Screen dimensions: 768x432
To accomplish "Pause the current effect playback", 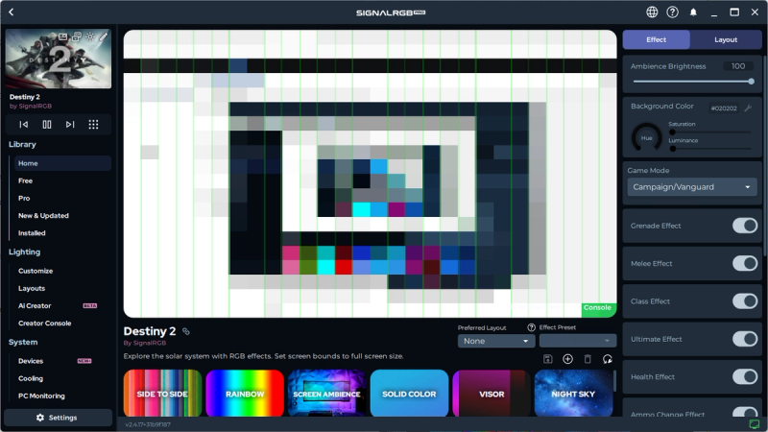I will pyautogui.click(x=46, y=124).
